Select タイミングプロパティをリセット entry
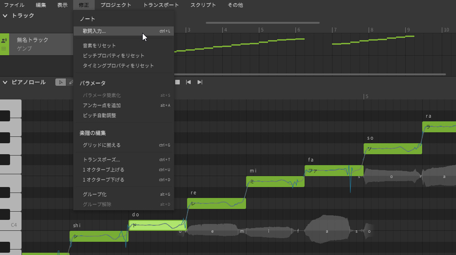The height and width of the screenshot is (255, 456). point(123,66)
